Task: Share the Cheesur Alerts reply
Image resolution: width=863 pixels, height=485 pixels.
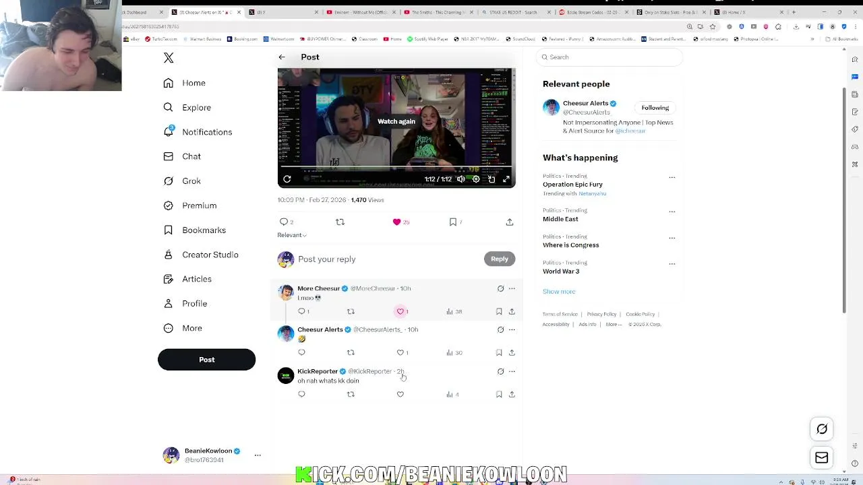Action: (x=512, y=352)
